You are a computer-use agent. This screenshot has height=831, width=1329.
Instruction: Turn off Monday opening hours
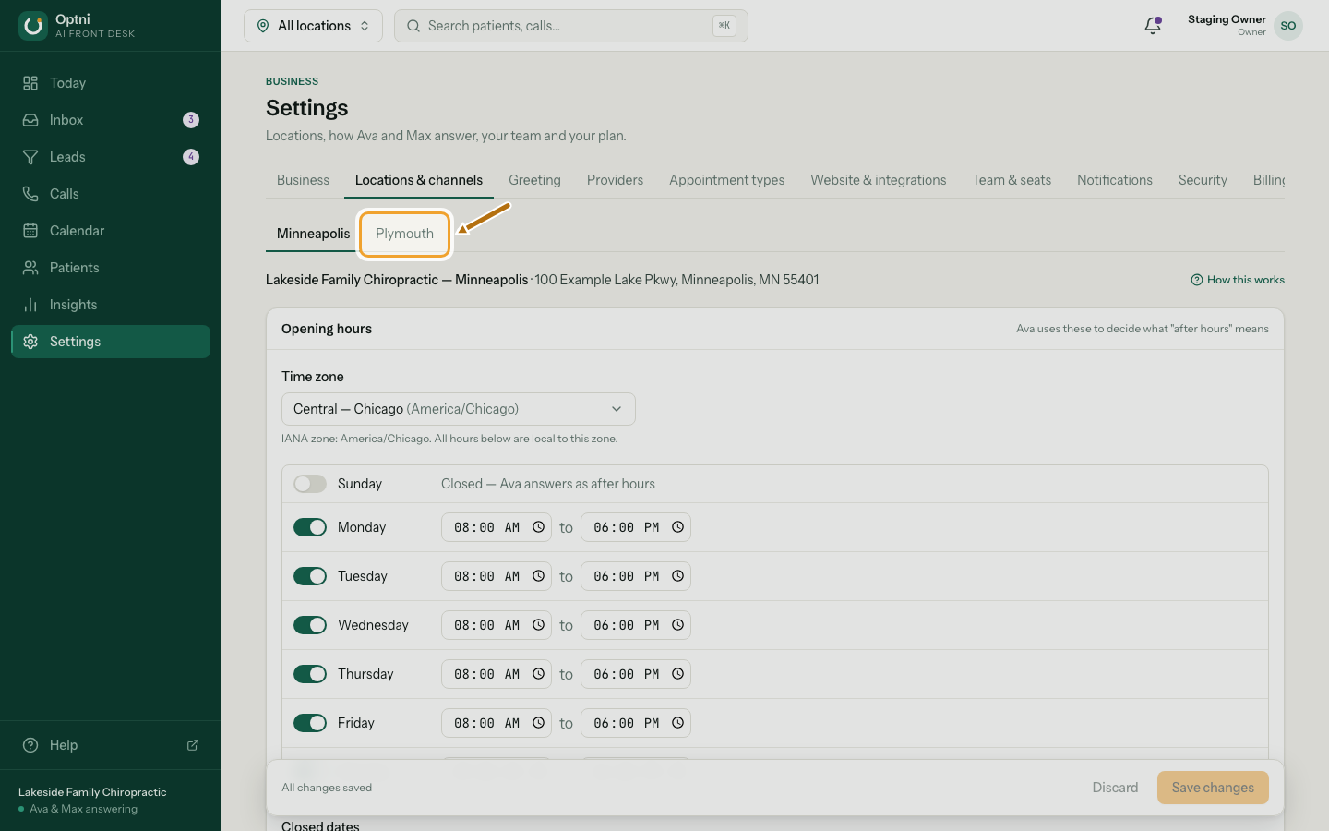click(310, 527)
